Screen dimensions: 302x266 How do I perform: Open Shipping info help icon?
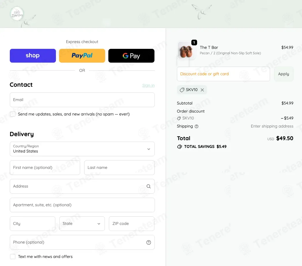[197, 126]
